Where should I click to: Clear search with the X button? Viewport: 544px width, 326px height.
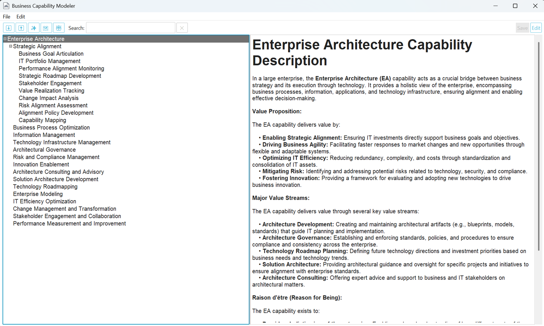[182, 28]
